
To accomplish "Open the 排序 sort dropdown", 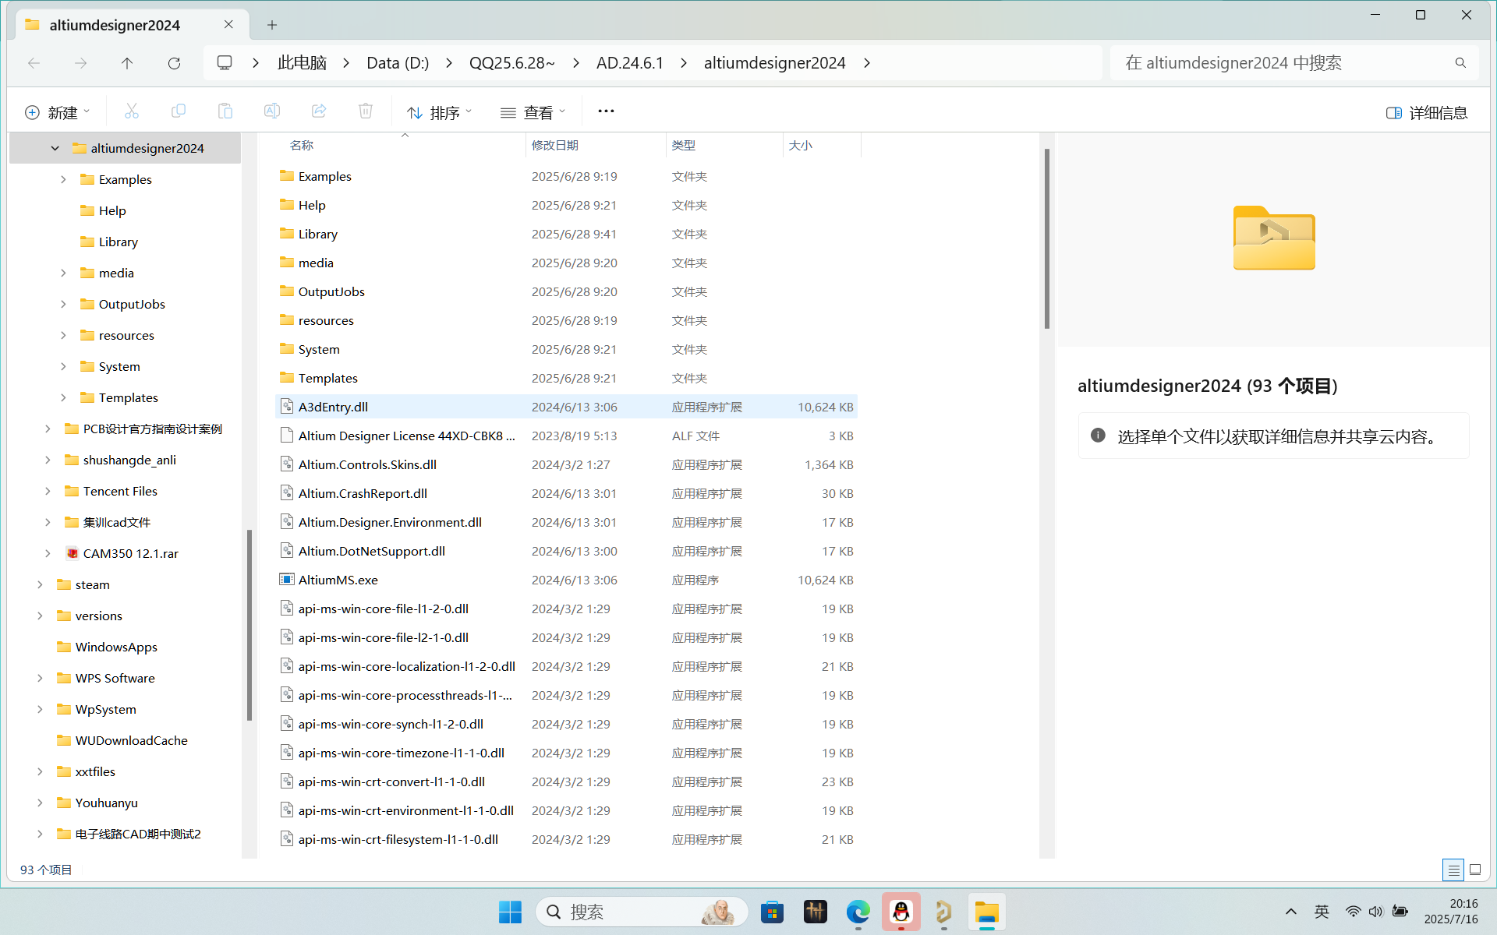I will coord(440,113).
